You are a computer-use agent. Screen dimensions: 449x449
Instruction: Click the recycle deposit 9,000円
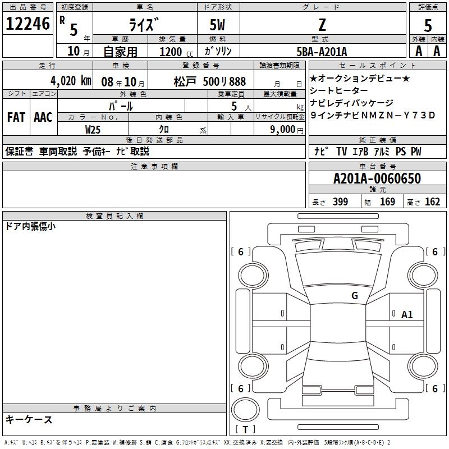(x=287, y=129)
